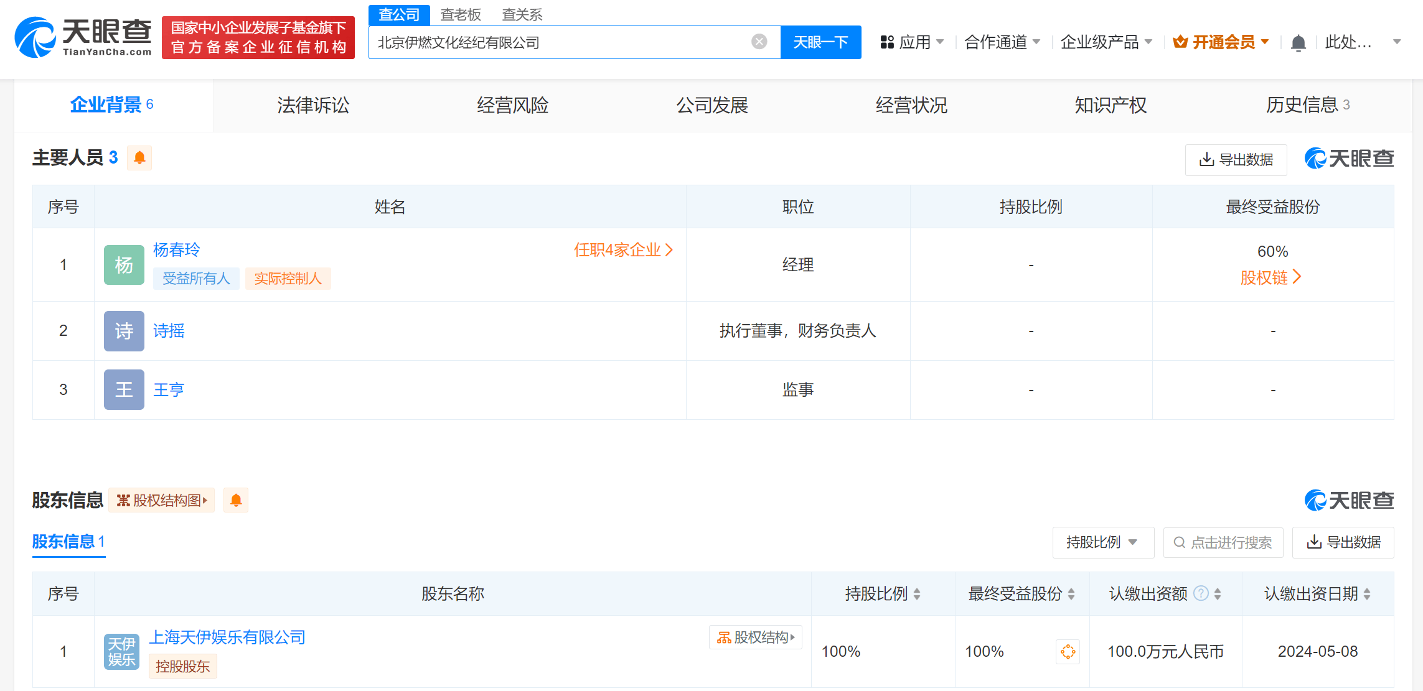Click download icon on 导出数据 for 主要人员

pyautogui.click(x=1206, y=159)
